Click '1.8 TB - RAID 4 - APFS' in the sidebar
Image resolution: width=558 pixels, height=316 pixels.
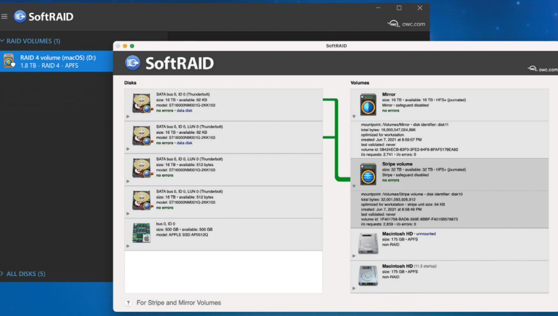(49, 65)
